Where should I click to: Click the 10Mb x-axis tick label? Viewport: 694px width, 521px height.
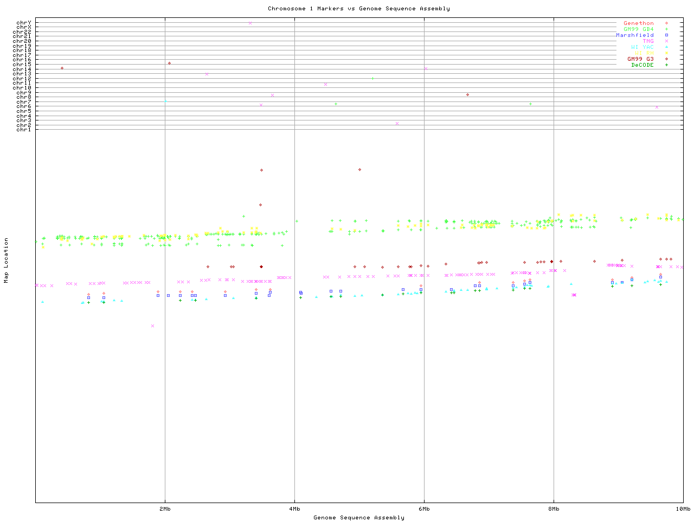coord(683,509)
